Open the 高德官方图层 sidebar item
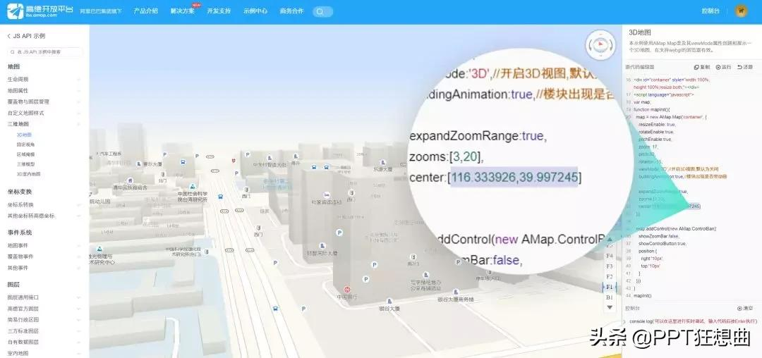 44,309
